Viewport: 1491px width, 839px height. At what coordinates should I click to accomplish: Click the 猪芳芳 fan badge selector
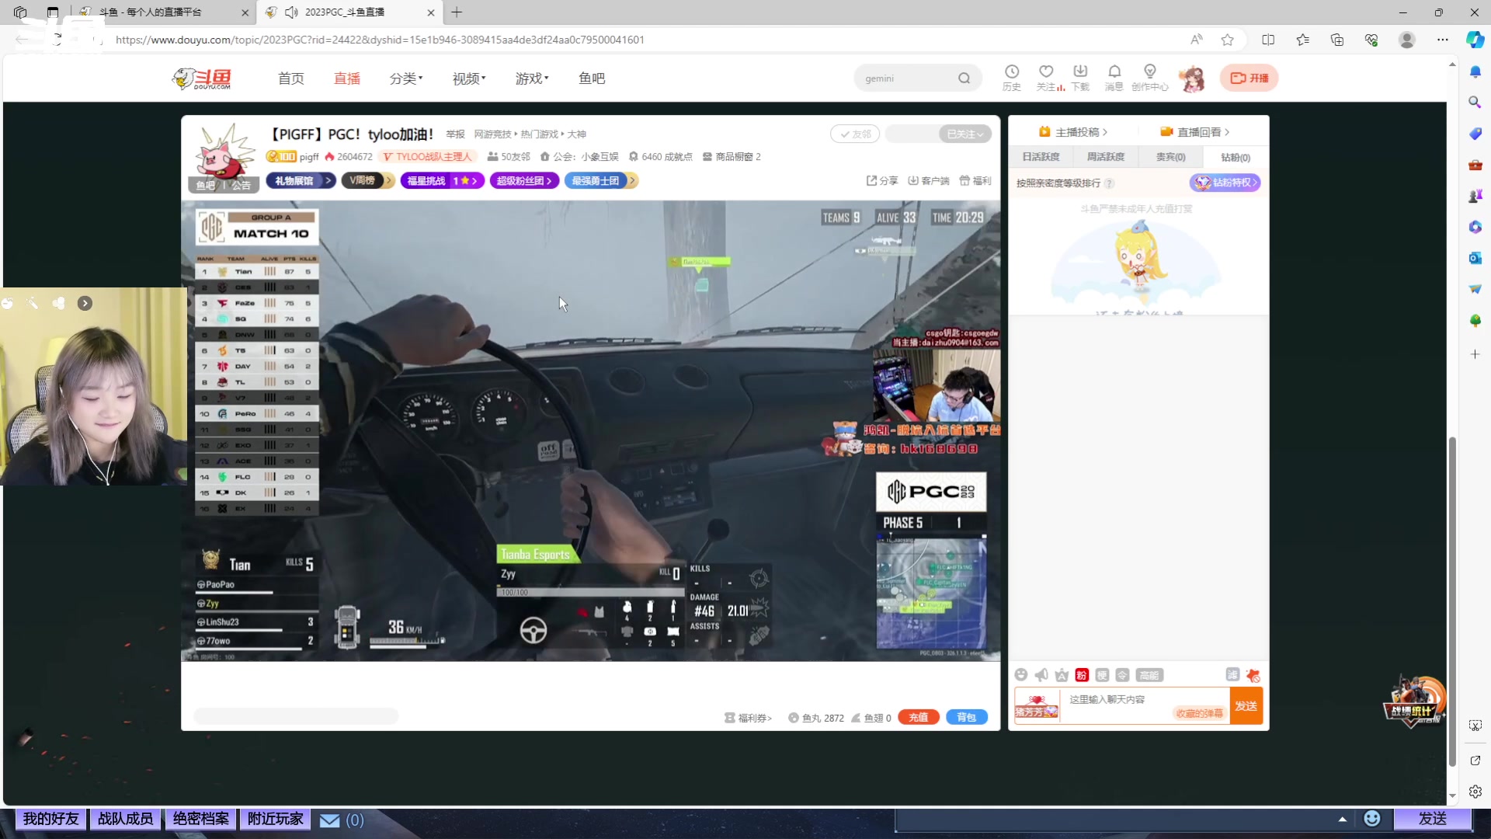(1037, 706)
